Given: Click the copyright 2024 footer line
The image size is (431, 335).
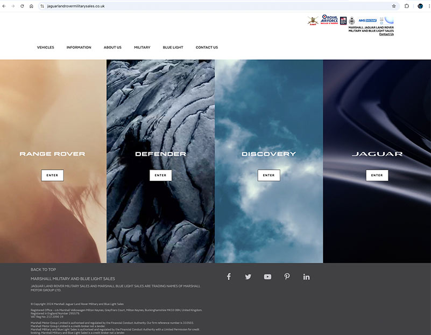Looking at the screenshot, I should click(77, 304).
